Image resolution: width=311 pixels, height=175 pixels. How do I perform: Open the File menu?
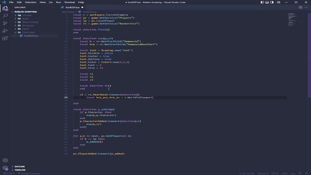(11, 2)
